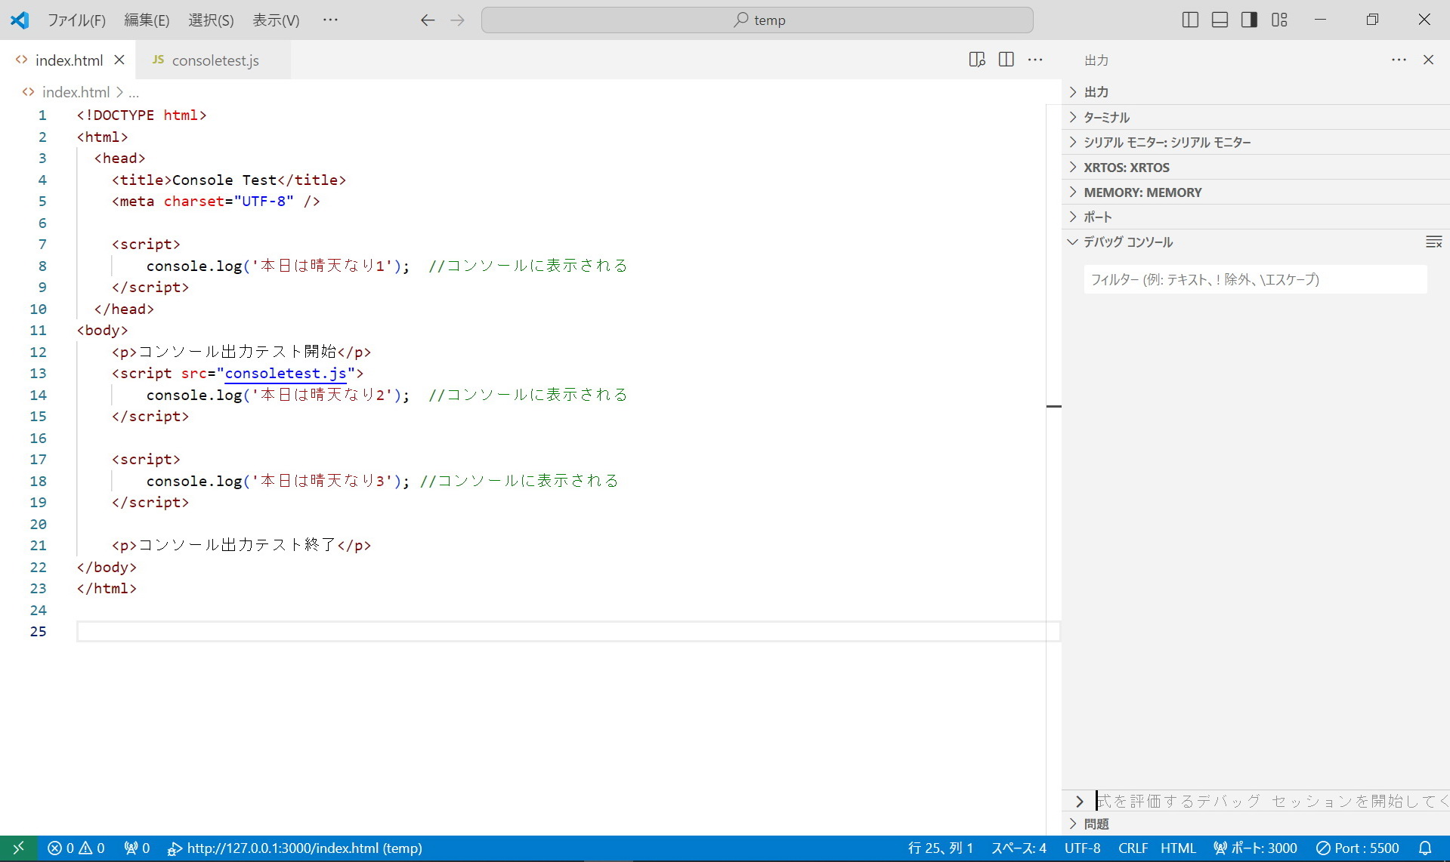
Task: Expand the 問題 section
Action: coord(1096,824)
